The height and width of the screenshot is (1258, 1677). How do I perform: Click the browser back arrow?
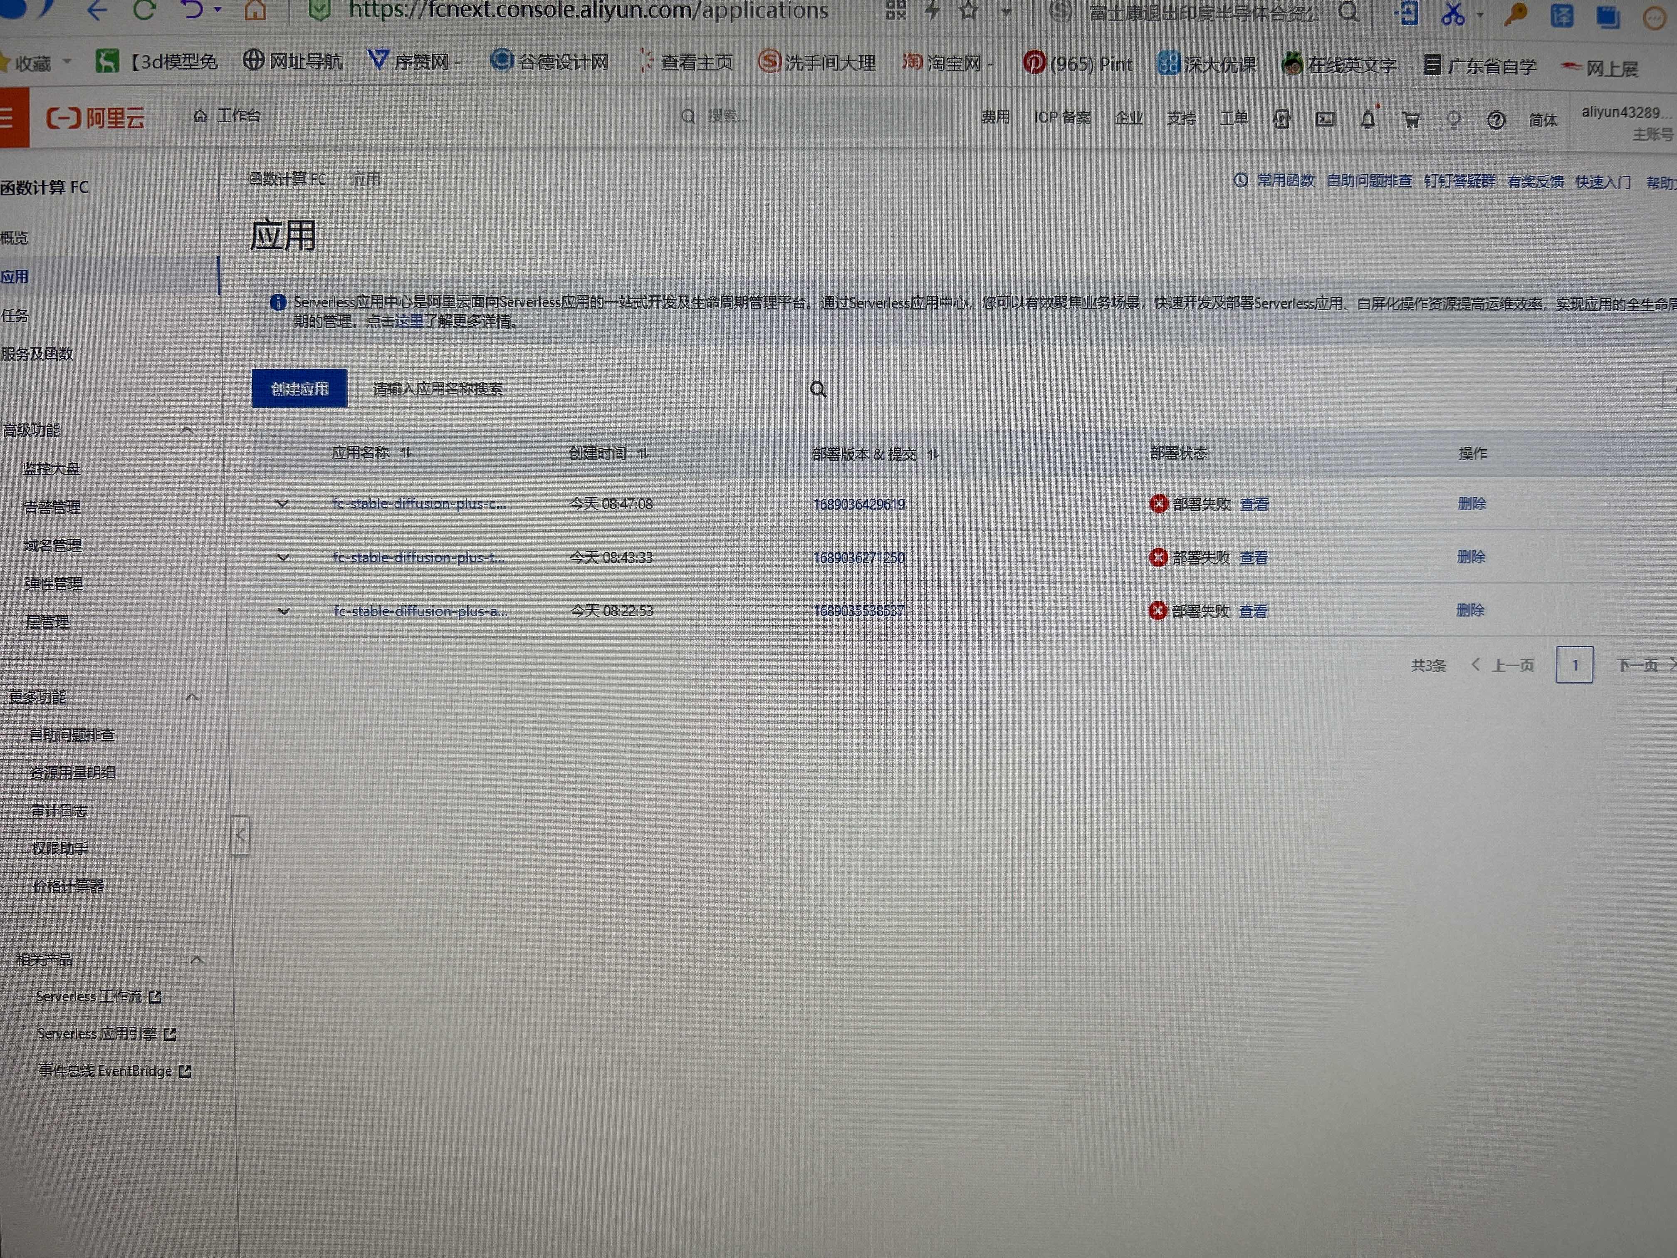[97, 10]
